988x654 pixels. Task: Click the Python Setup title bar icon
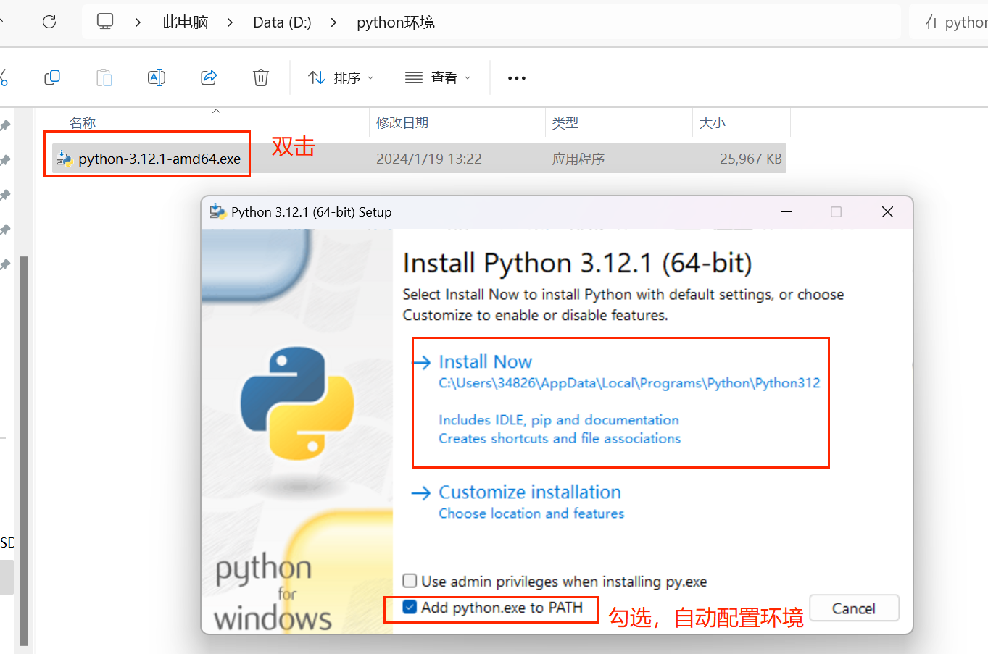pos(217,211)
